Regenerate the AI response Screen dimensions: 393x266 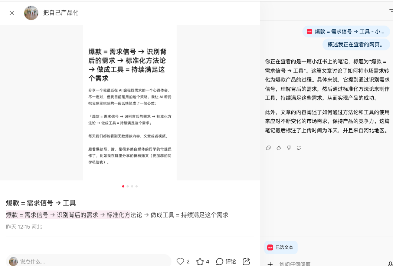[x=299, y=148]
